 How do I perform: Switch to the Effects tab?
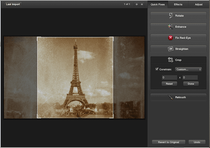(178, 4)
